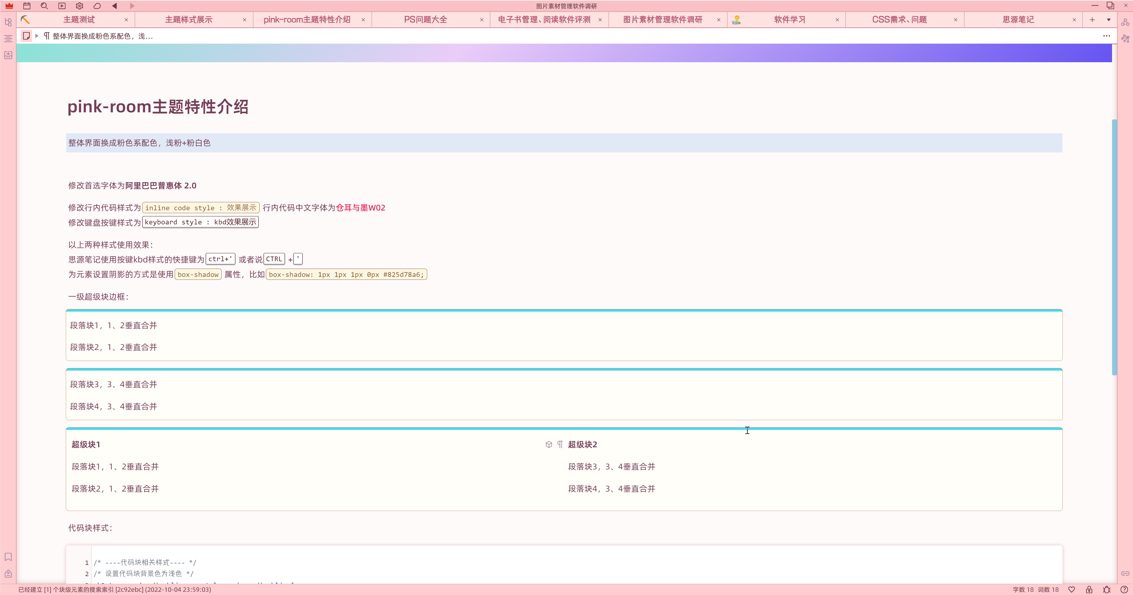
Task: Click the cloud sync icon
Action: (97, 6)
